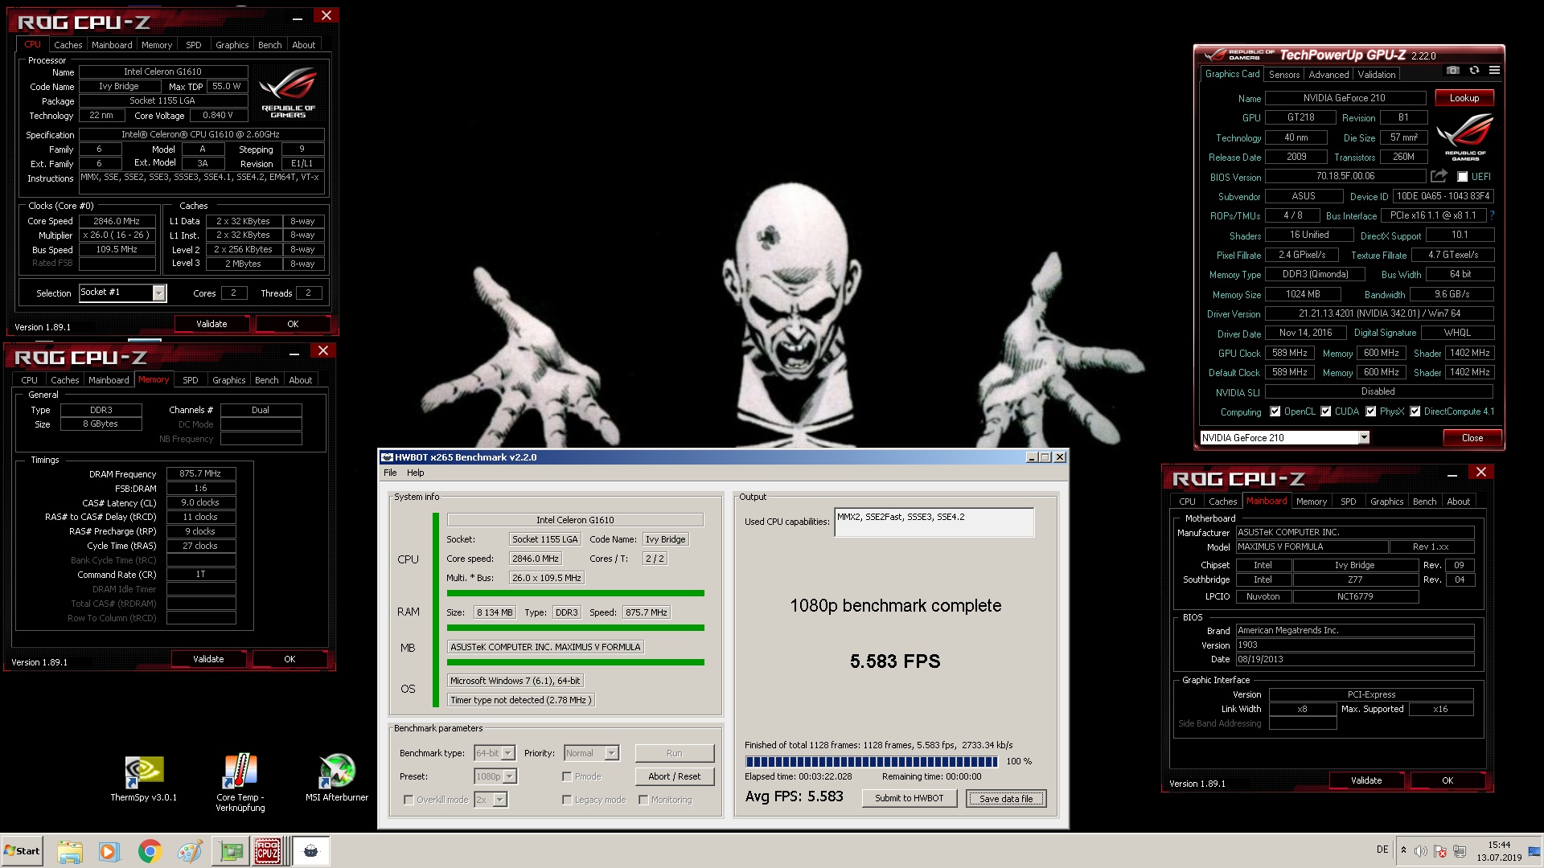Switch to ROG CPU-Z taskbar icon
1544x868 pixels.
tap(269, 851)
